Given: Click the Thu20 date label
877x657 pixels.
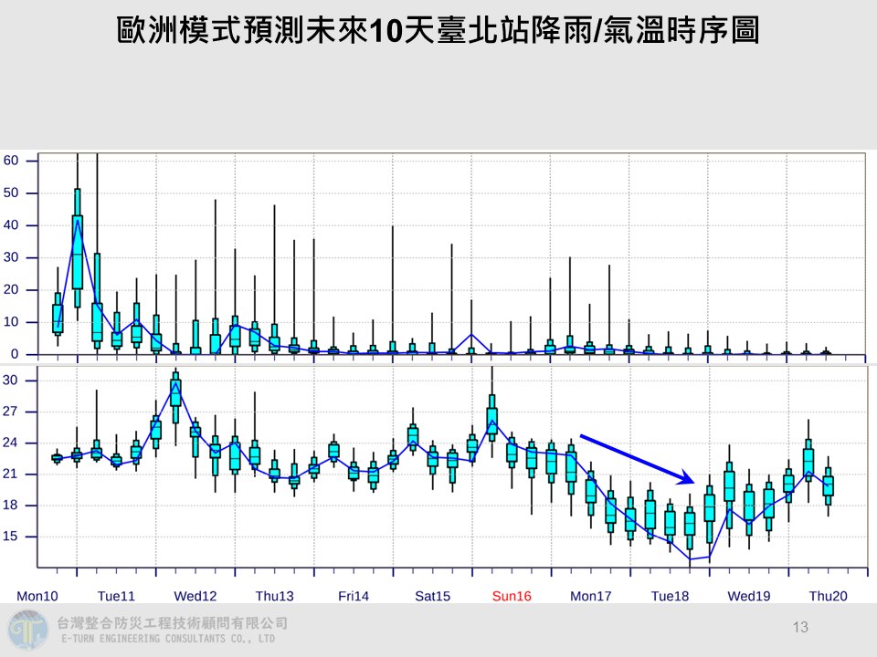Looking at the screenshot, I should coord(828,596).
